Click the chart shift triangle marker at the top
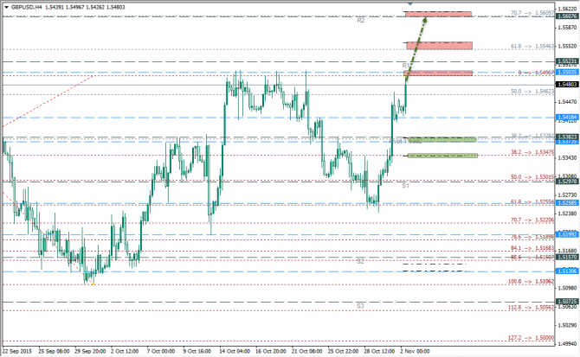The image size is (580, 357). [x=409, y=3]
